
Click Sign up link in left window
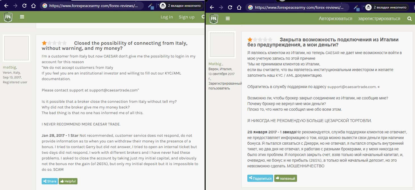(x=186, y=17)
